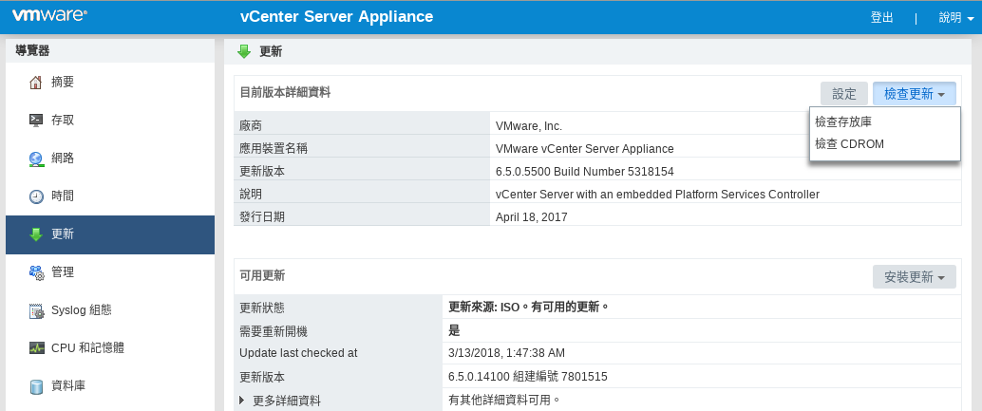Go to 時間 settings

(x=110, y=196)
